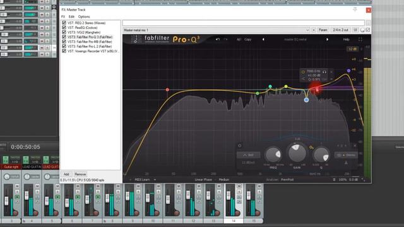Open Medium phase resolution menu

tap(223, 180)
